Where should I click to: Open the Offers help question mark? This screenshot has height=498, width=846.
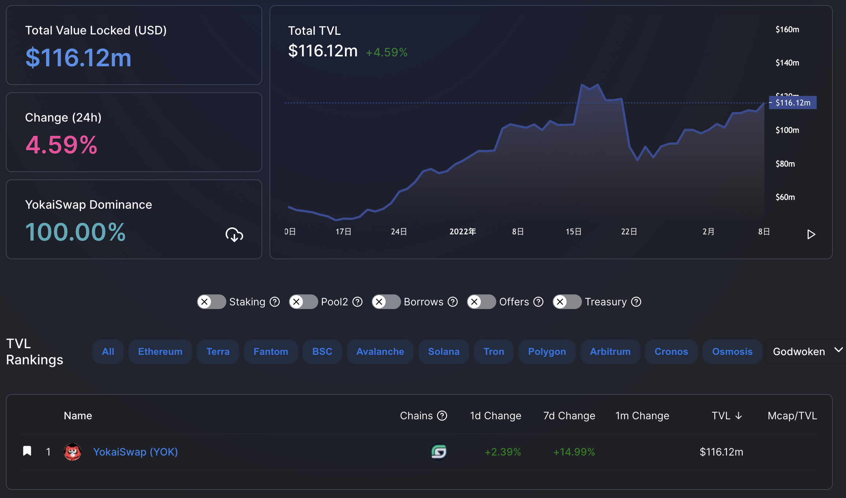[x=538, y=302]
